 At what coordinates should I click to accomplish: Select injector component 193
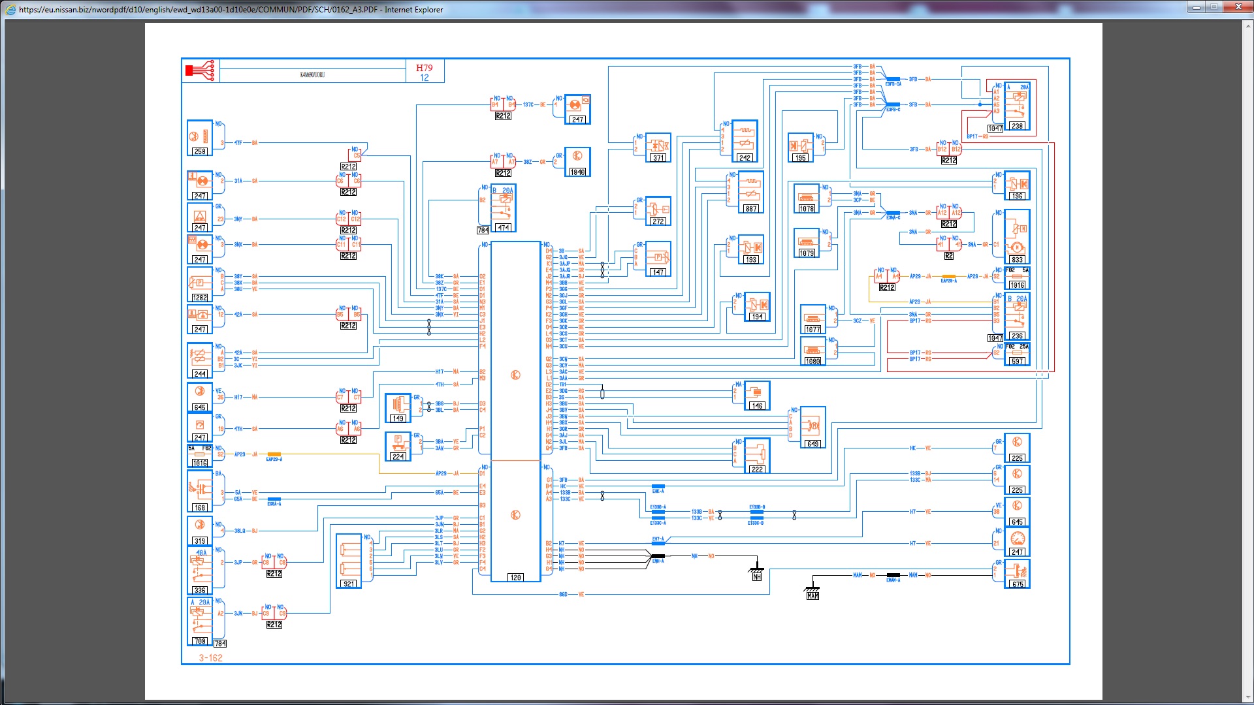click(x=751, y=249)
